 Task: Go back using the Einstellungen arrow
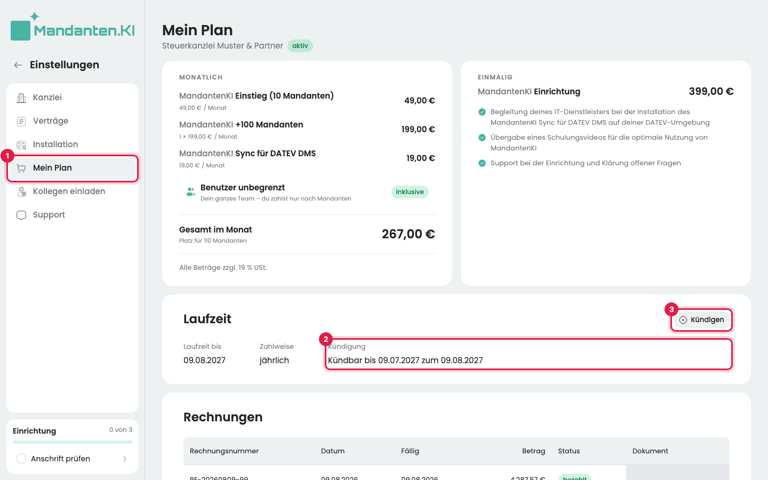coord(18,65)
